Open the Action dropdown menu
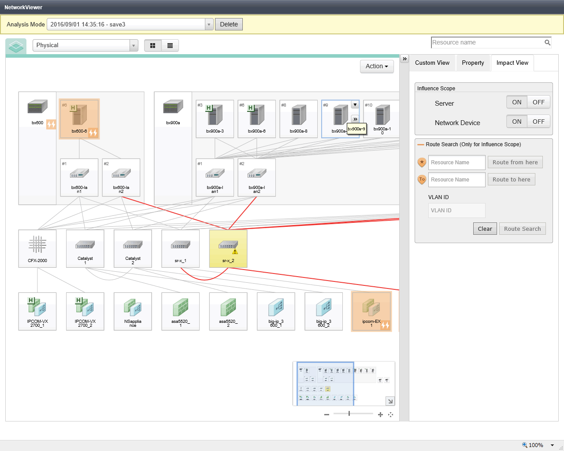Viewport: 564px width, 451px height. 377,67
